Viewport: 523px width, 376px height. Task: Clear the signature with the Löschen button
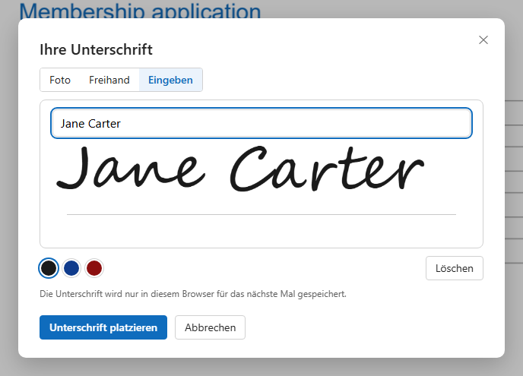point(455,268)
